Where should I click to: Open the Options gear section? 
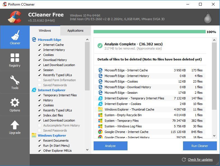[15, 105]
